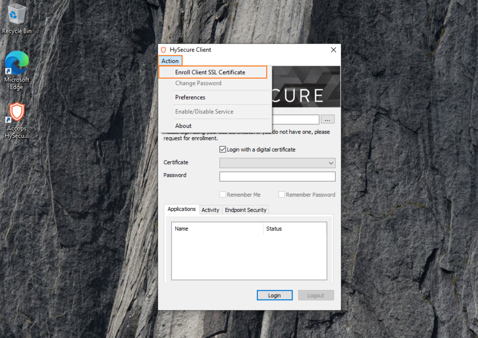Click the HySecure Client title bar shield icon
The image size is (478, 338).
coord(163,50)
